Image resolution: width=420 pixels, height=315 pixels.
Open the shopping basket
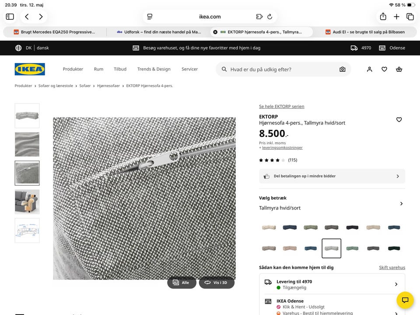(399, 70)
